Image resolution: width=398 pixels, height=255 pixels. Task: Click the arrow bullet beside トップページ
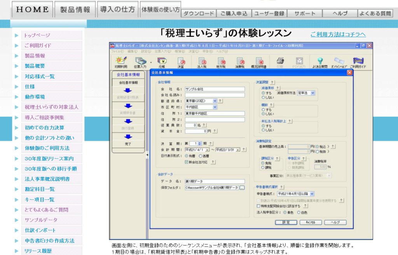click(17, 35)
